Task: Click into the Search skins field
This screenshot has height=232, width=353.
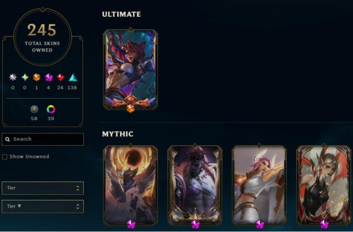Action: pos(43,139)
